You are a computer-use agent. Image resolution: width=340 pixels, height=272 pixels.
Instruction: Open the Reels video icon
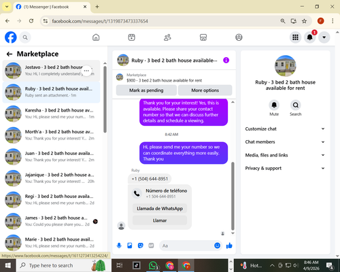(132, 37)
